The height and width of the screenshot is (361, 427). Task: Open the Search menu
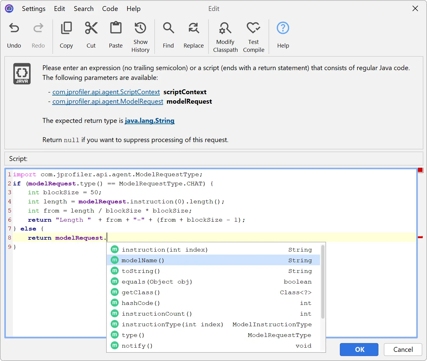point(84,9)
